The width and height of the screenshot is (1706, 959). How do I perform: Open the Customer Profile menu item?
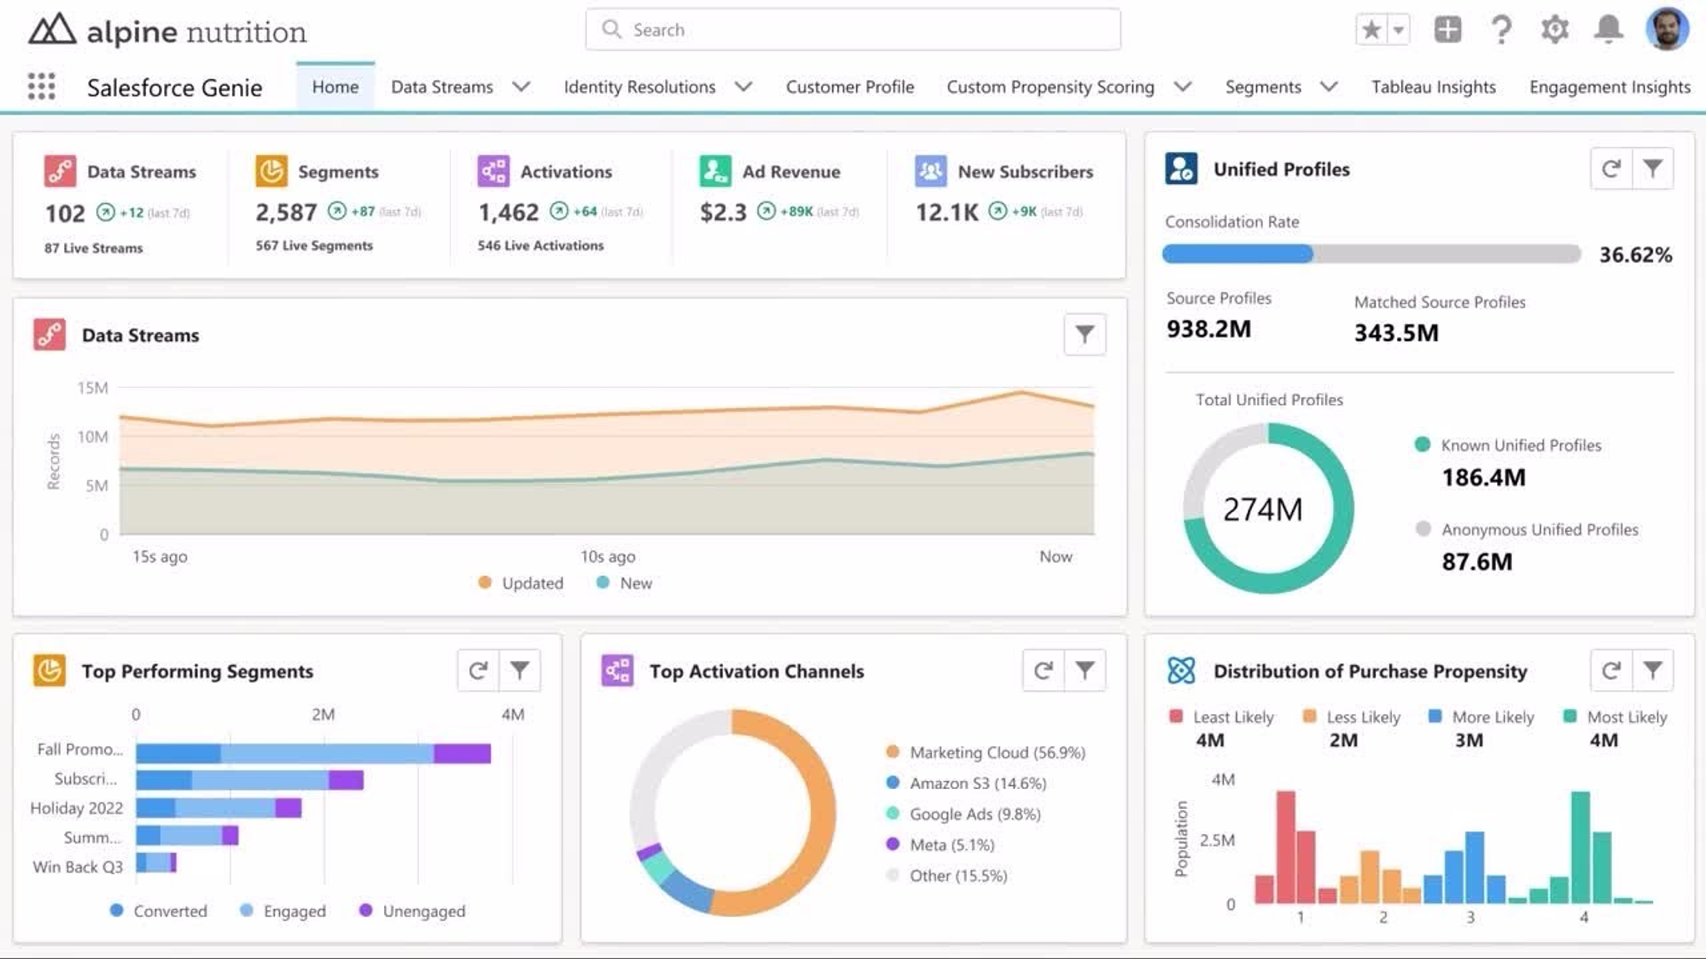point(849,87)
